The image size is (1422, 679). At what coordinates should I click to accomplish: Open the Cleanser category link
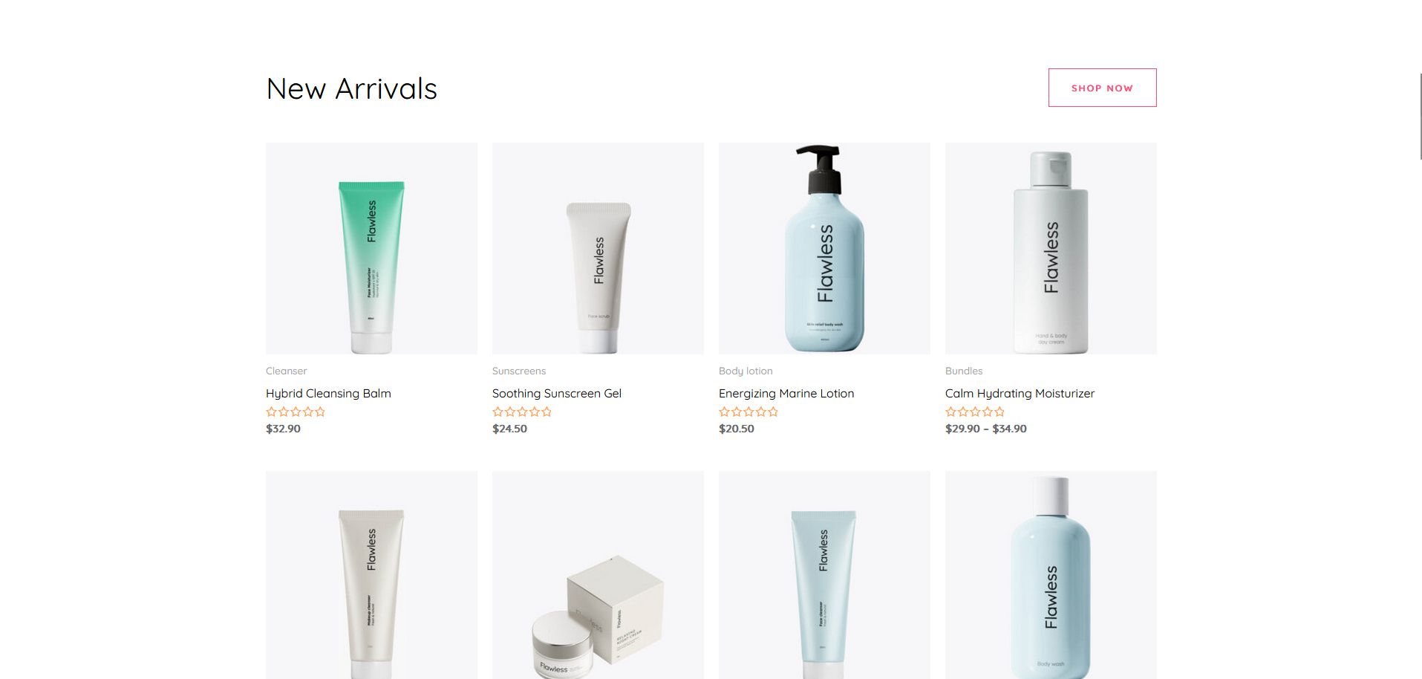[x=286, y=371]
